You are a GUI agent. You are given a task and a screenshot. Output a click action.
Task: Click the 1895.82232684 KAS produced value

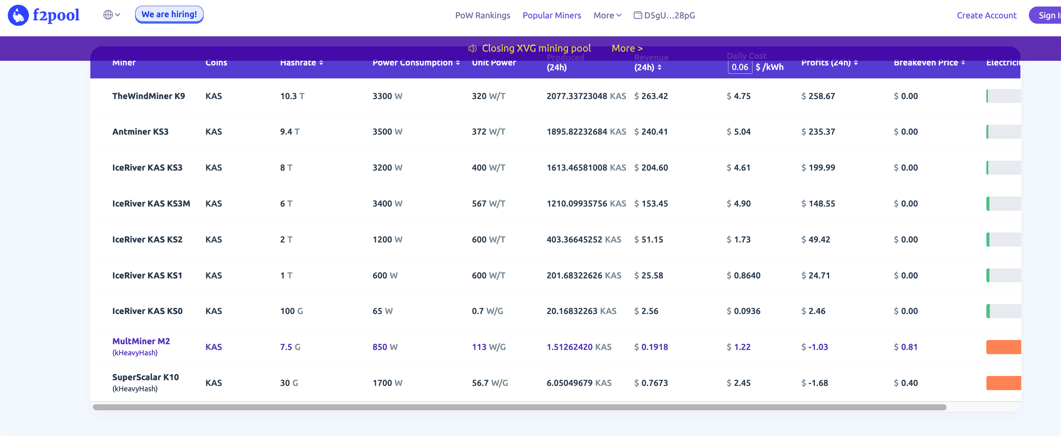[x=586, y=132]
